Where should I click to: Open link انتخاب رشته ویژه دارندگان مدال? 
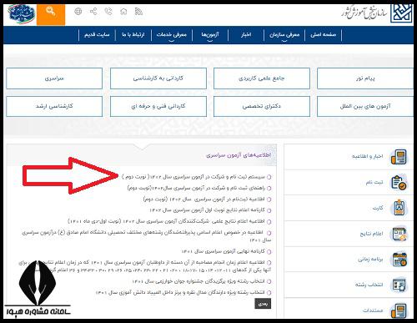(180, 292)
